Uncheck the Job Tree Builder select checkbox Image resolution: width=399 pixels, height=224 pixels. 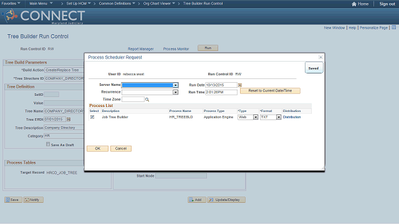[x=92, y=117]
